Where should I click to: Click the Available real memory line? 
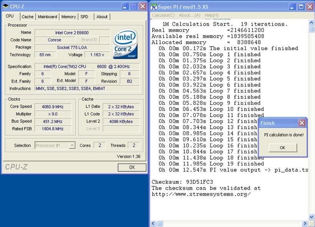click(208, 36)
